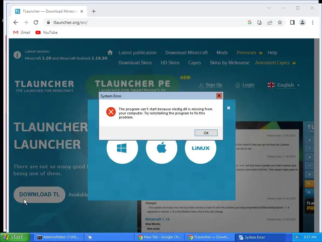Image resolution: width=322 pixels, height=242 pixels.
Task: Share this page icon
Action: 269,22
